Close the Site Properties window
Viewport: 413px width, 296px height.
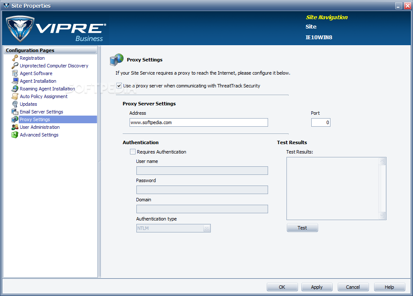coord(407,6)
